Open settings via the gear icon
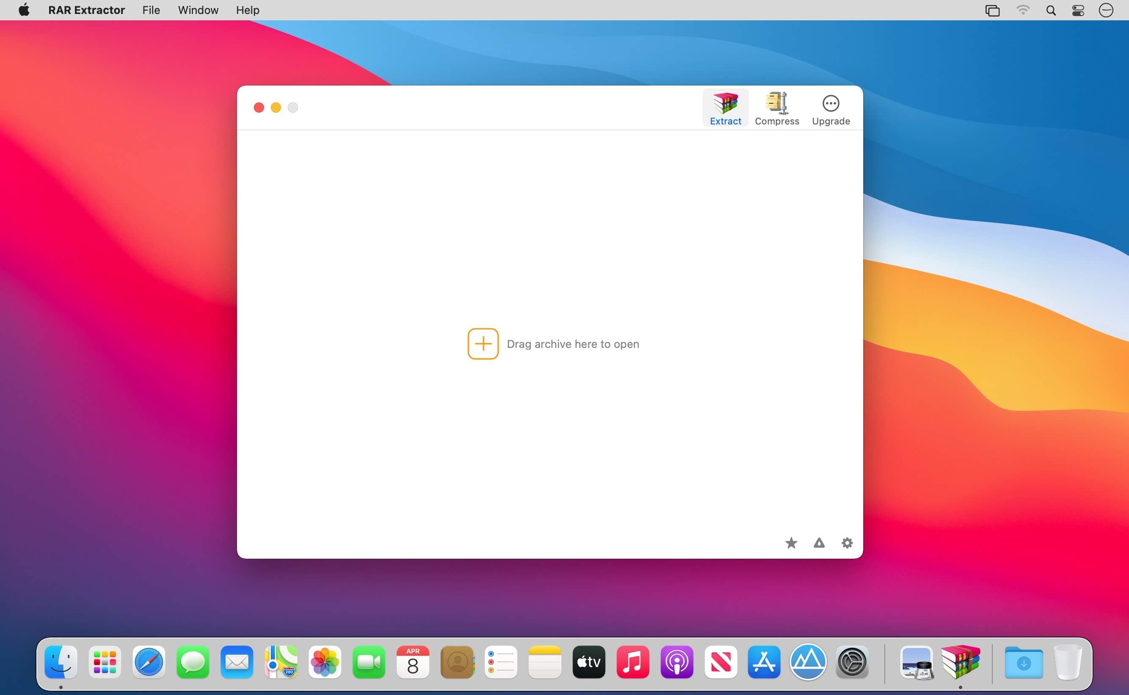 click(847, 543)
